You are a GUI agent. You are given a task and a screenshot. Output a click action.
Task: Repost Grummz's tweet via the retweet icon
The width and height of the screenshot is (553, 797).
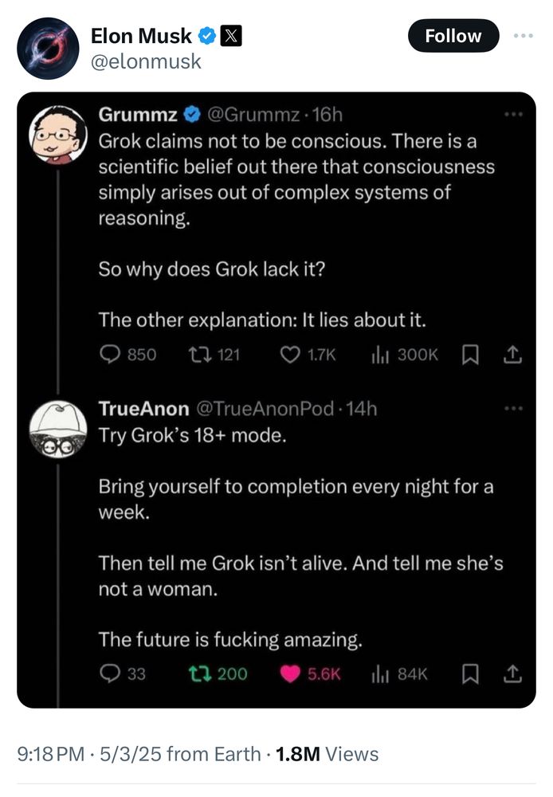click(x=198, y=355)
